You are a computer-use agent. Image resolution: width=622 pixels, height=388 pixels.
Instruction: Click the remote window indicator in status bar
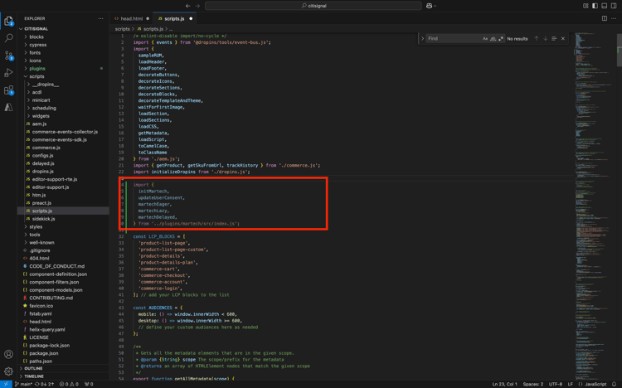click(x=6, y=384)
